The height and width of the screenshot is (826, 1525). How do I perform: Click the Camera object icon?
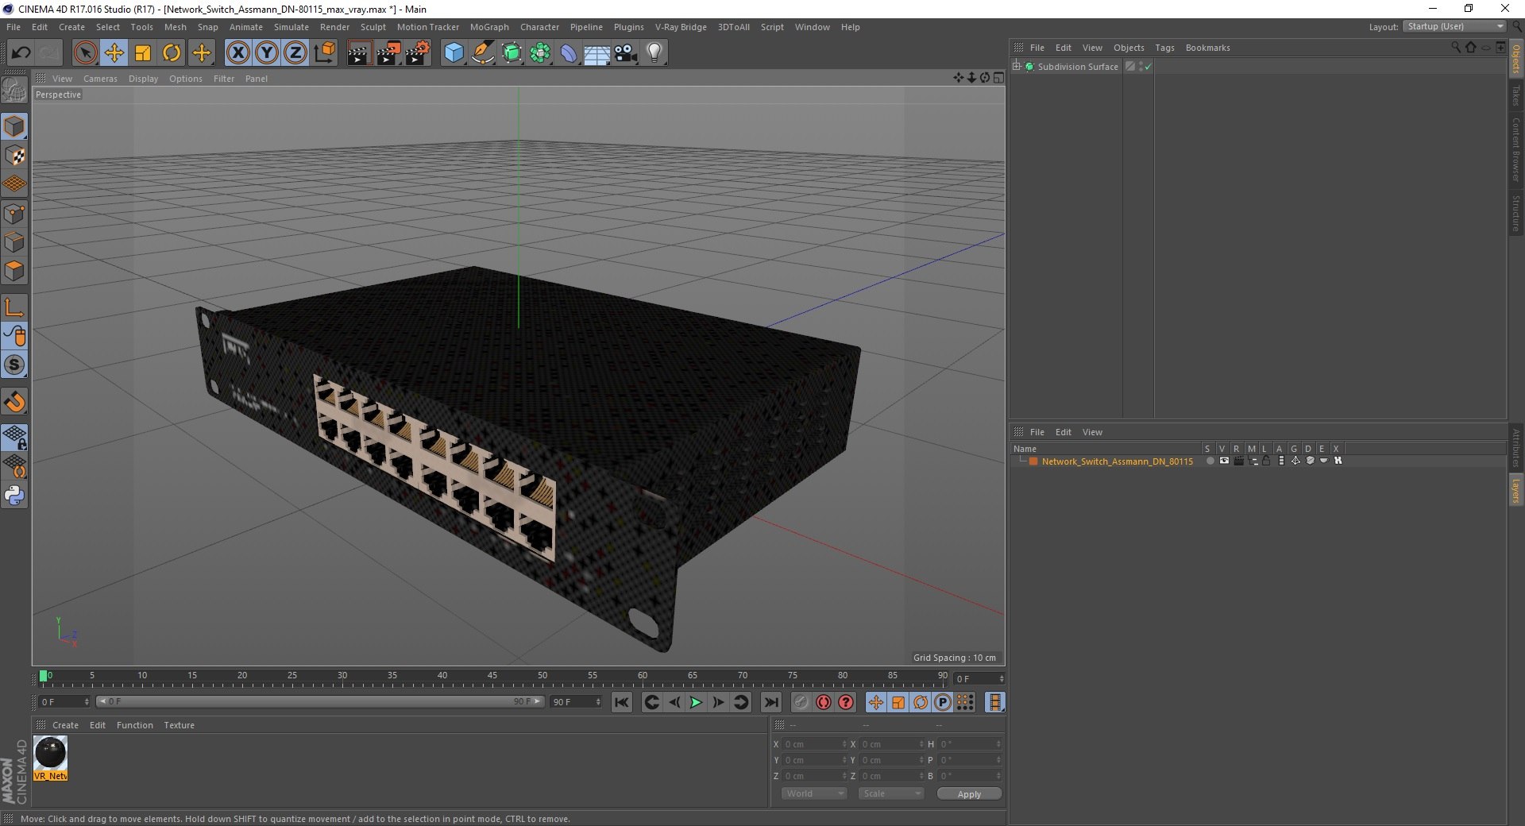(x=626, y=53)
